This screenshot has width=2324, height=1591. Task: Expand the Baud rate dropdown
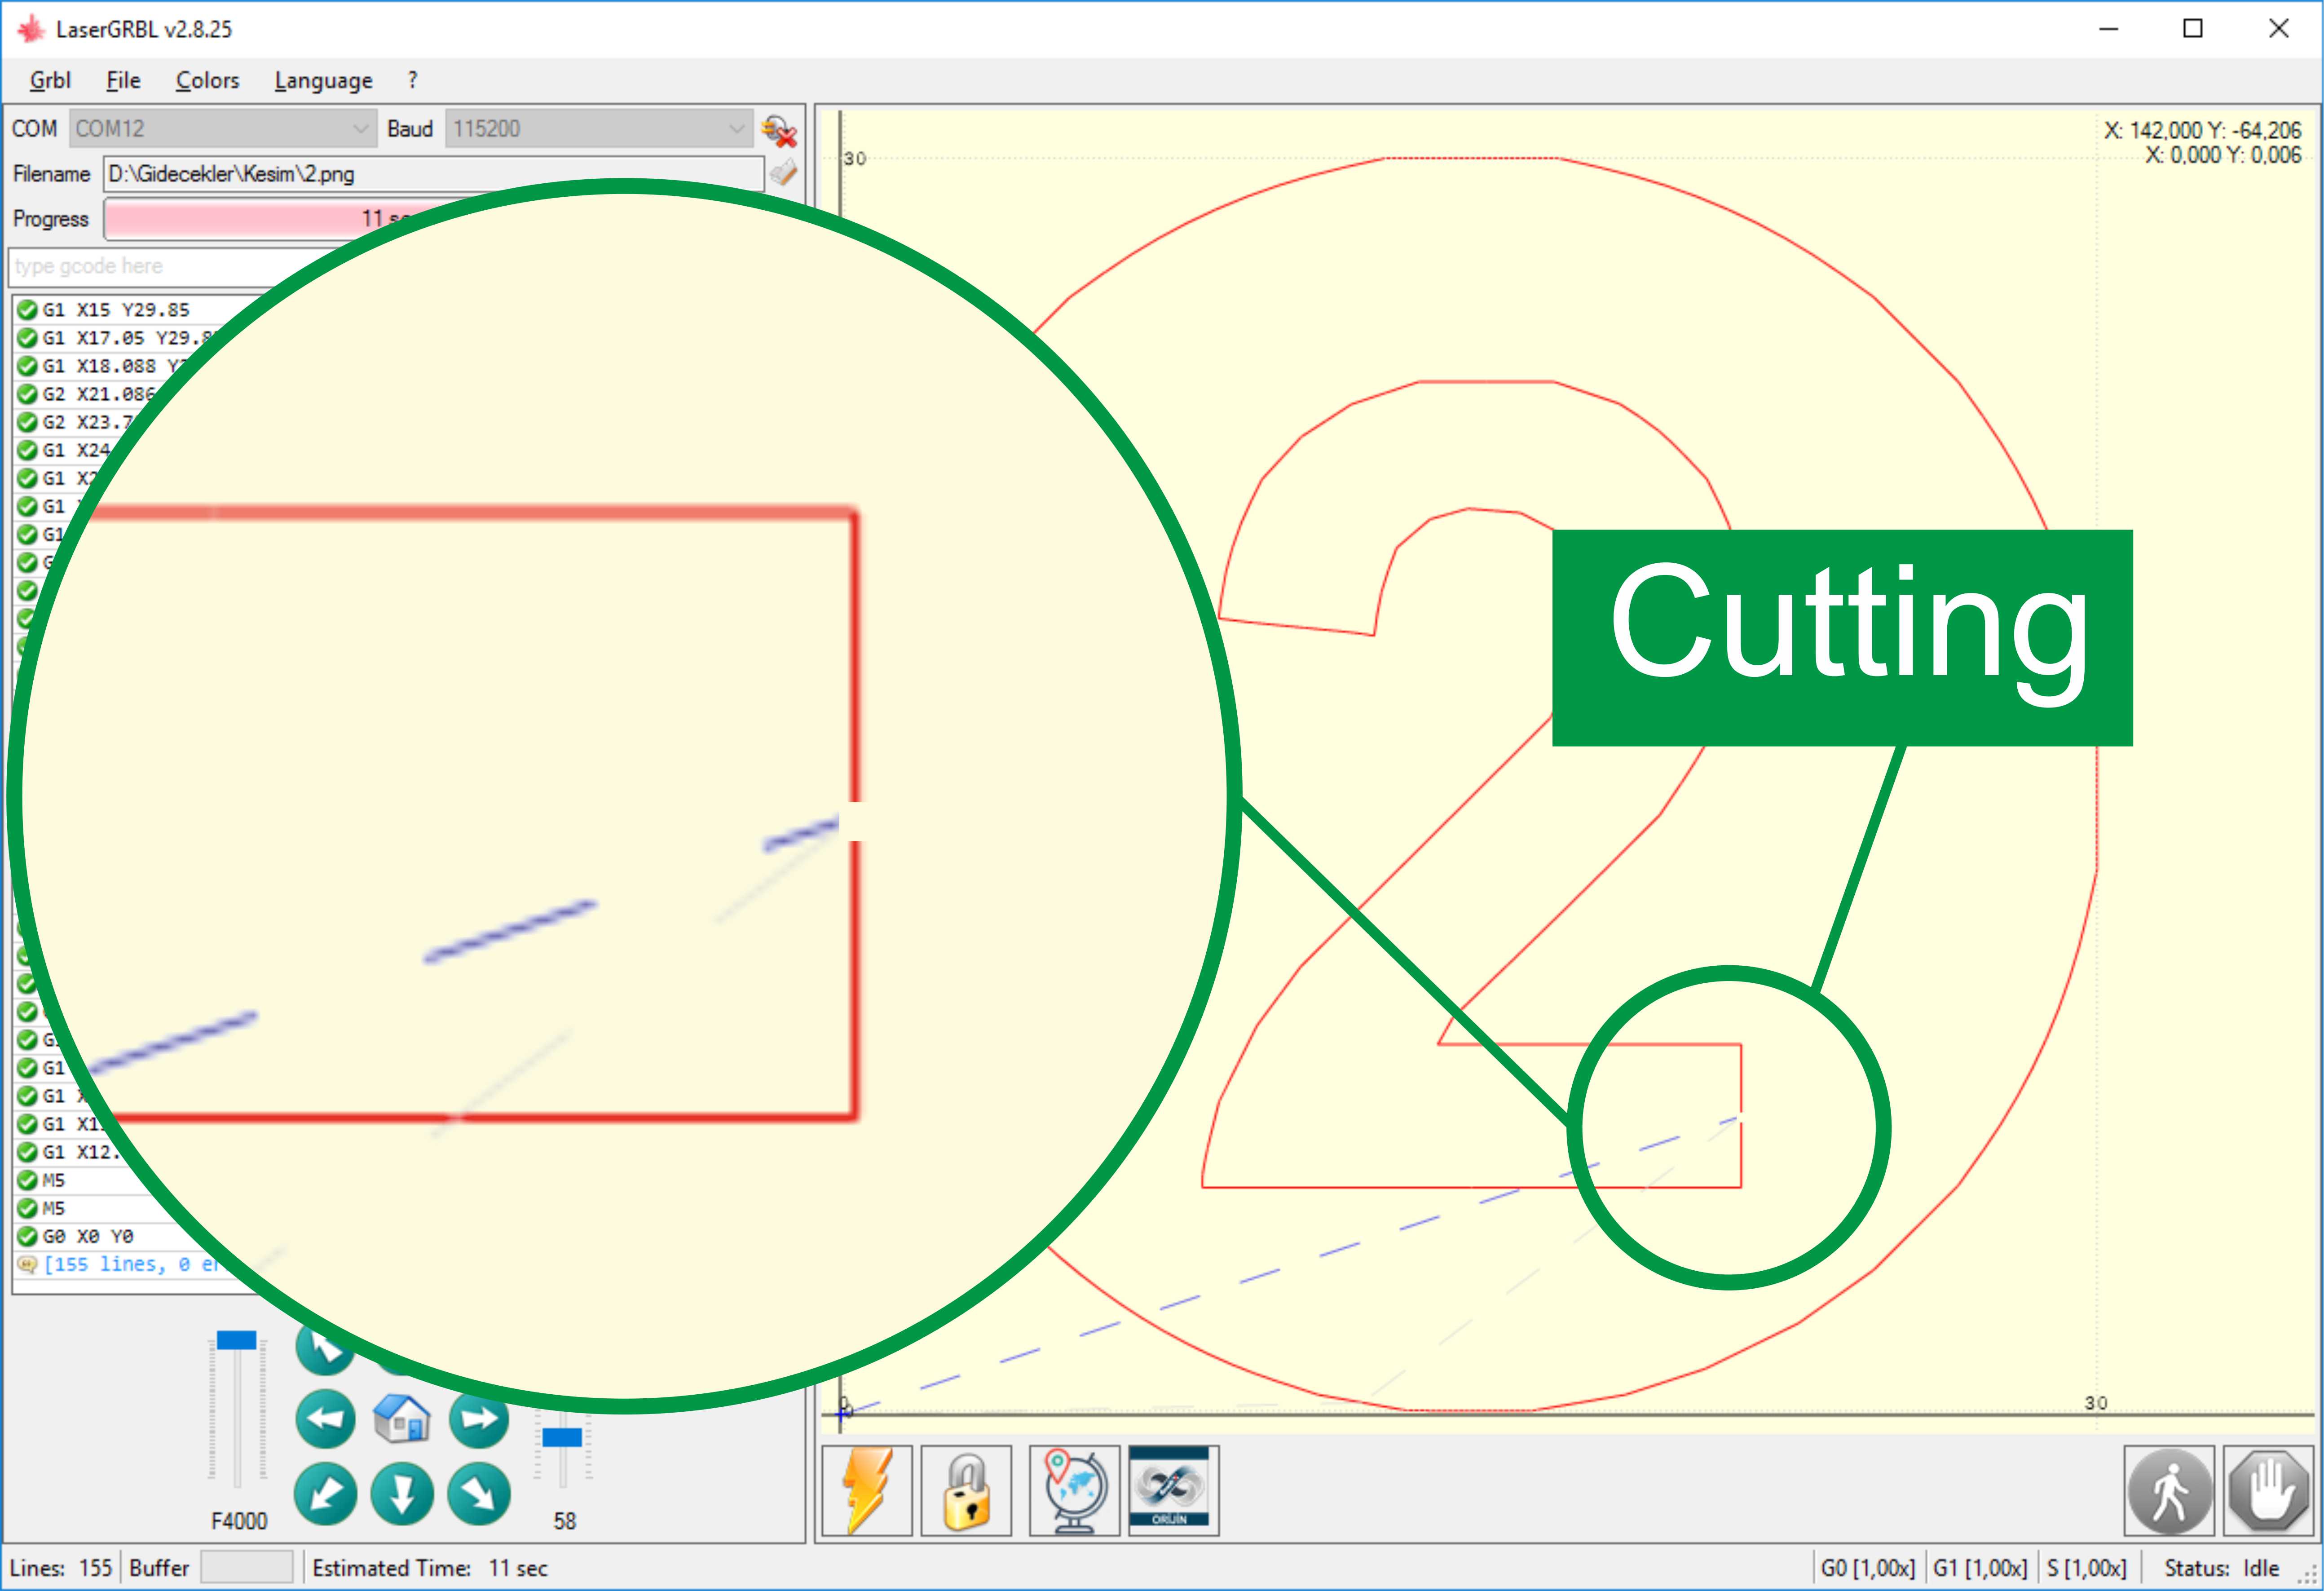(736, 129)
